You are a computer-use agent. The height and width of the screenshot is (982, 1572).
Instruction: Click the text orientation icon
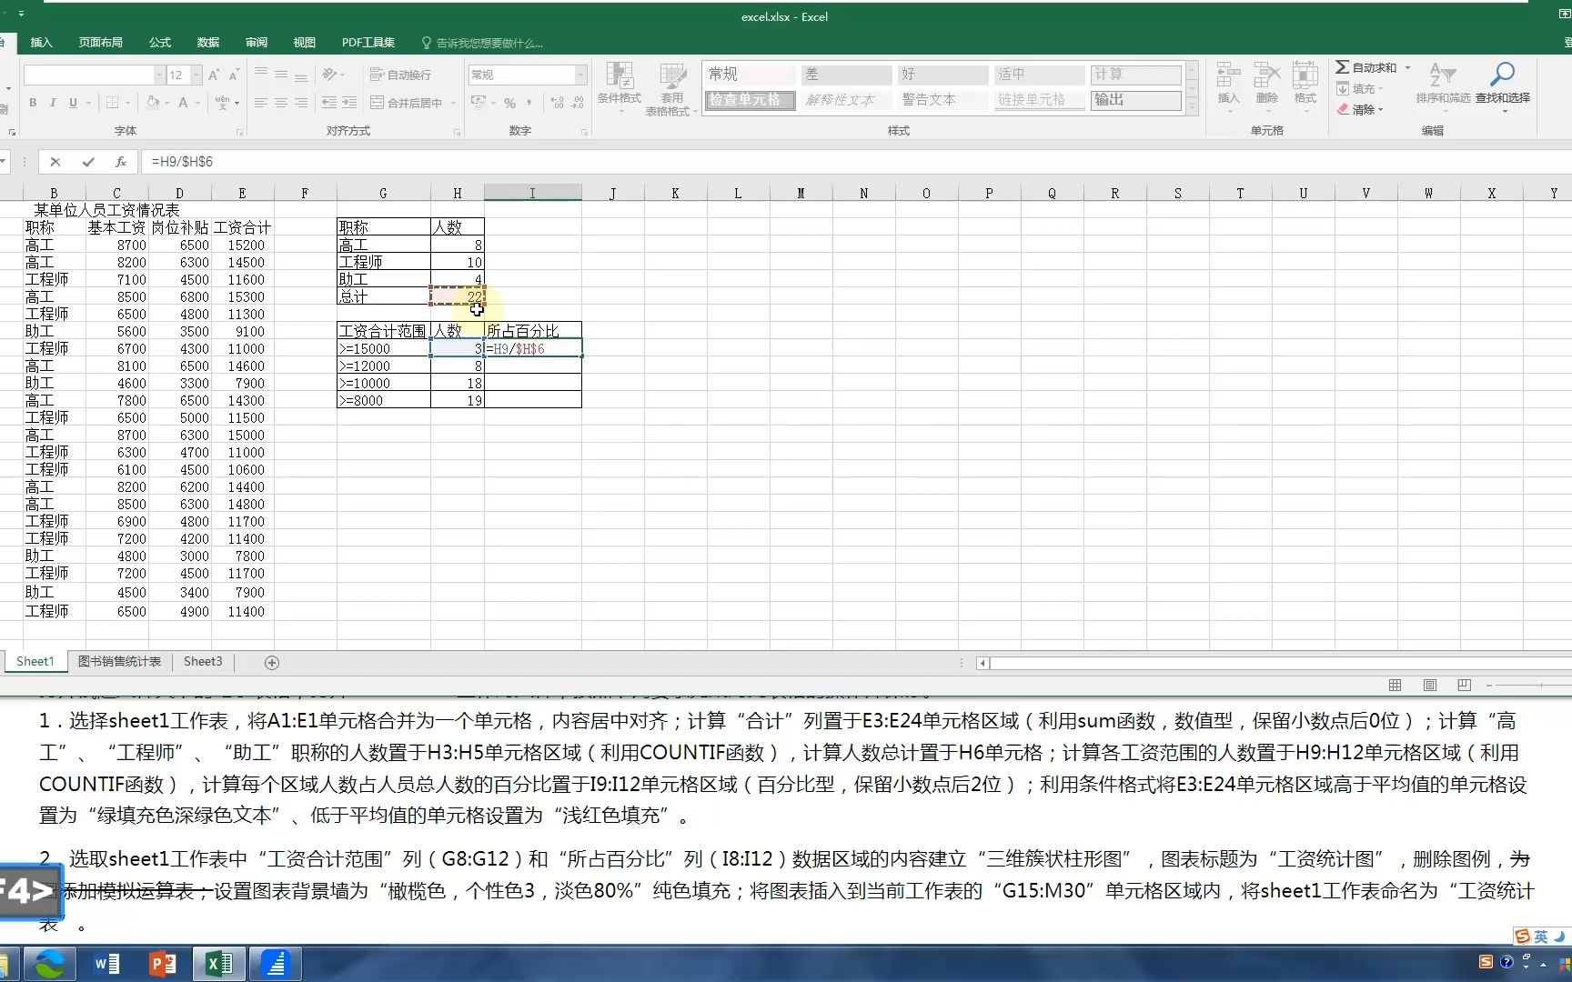coord(329,75)
